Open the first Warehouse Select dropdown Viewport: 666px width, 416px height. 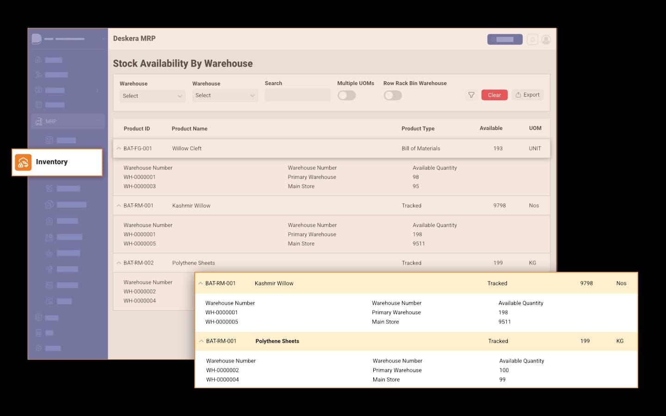(x=152, y=96)
